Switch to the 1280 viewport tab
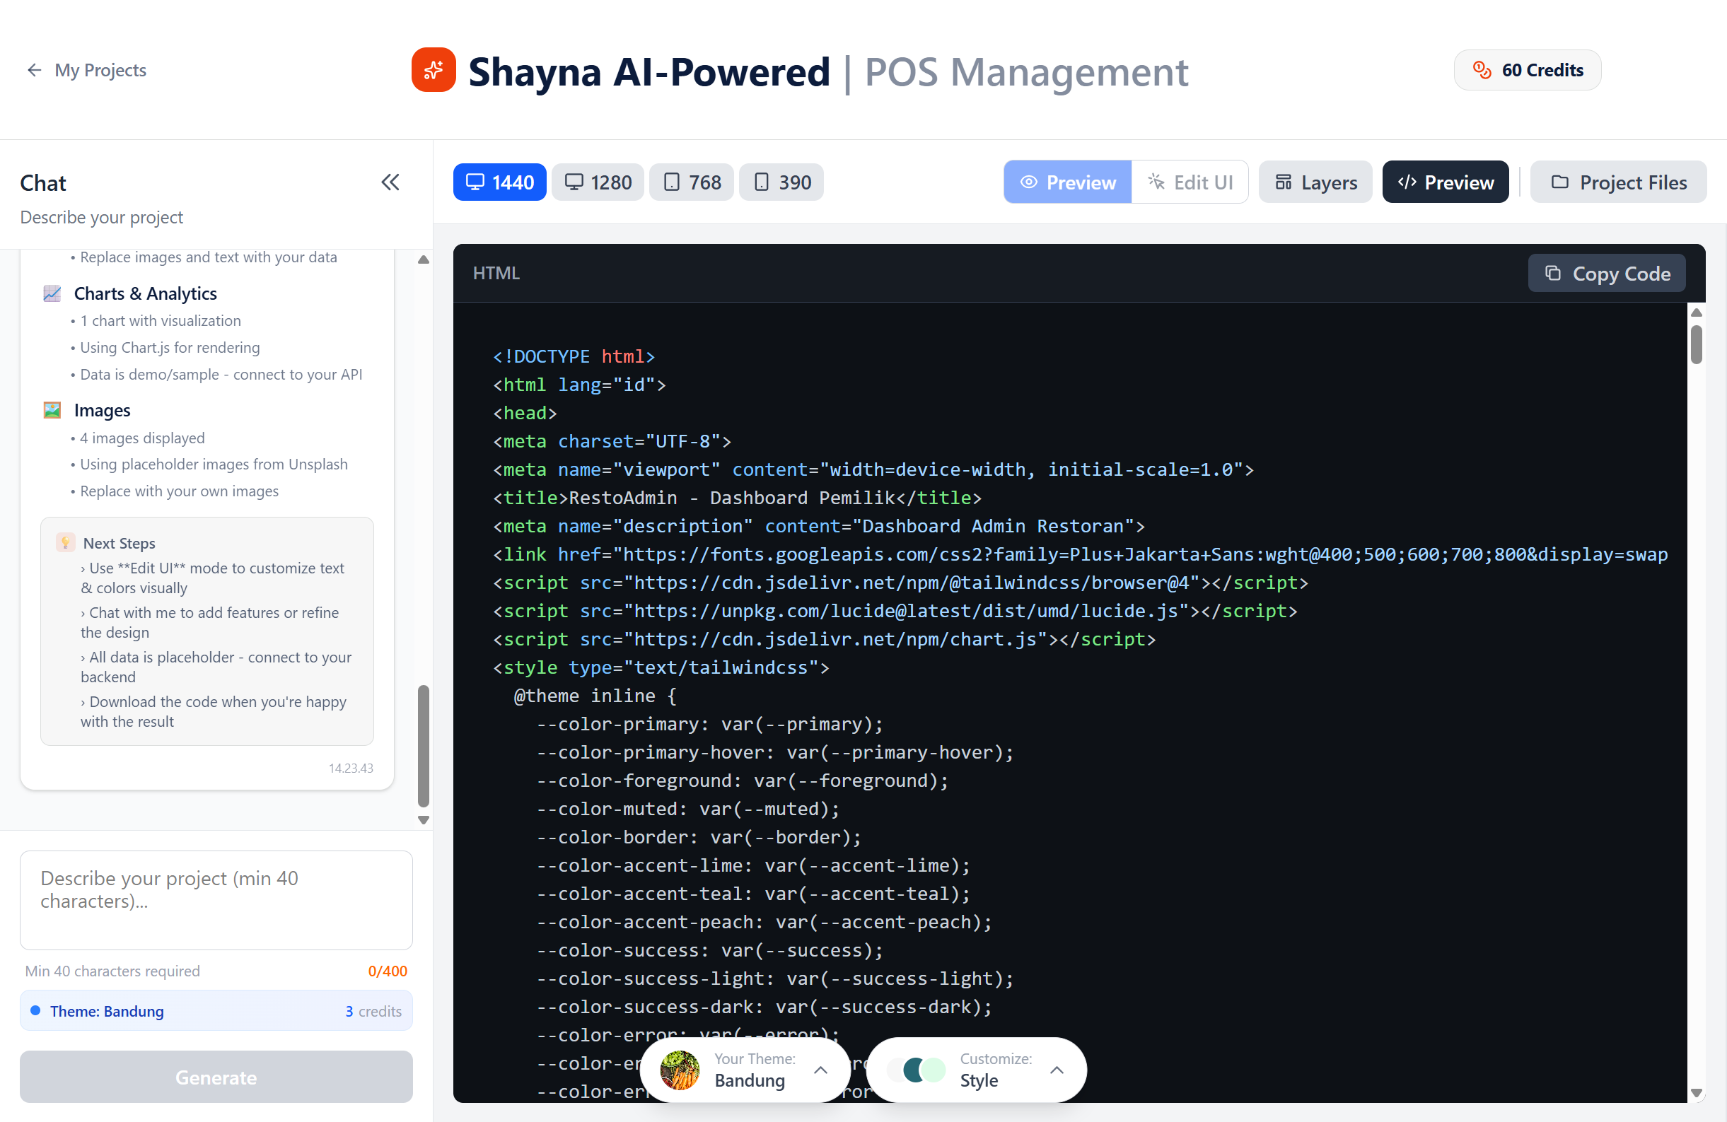The image size is (1727, 1122). [x=597, y=182]
